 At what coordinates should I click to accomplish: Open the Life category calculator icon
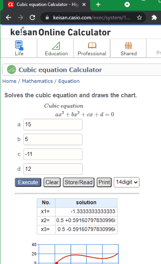[x=19, y=45]
